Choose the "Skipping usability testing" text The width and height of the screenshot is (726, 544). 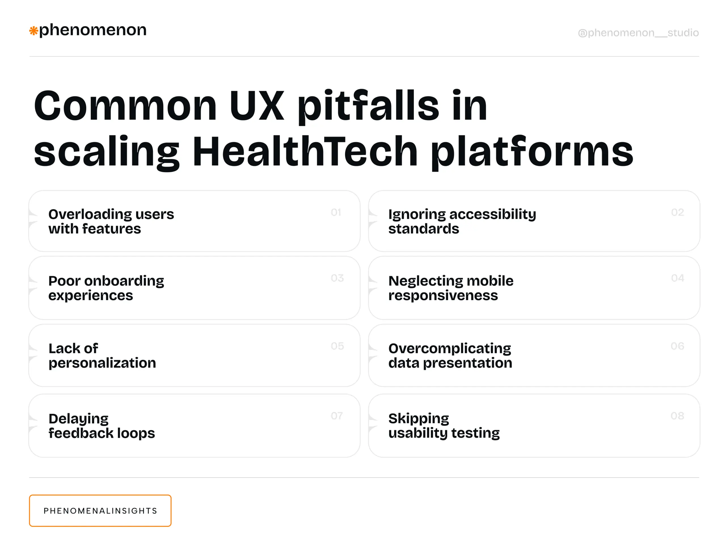tap(444, 425)
